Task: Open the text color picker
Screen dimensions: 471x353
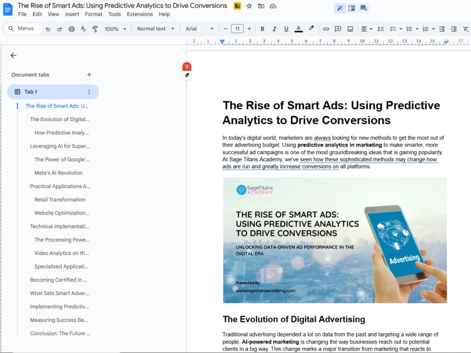Action: point(298,29)
